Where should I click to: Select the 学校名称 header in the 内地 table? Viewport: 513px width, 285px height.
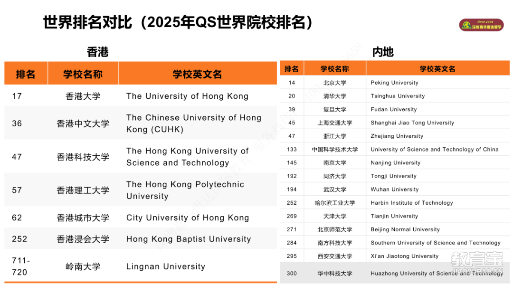335,69
